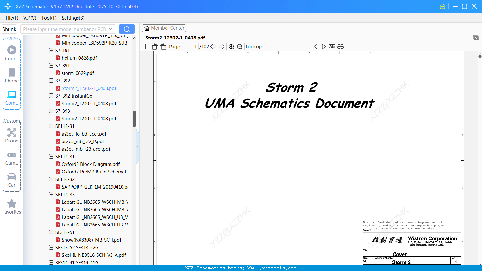Click the file tree scrollbar thumb
Screen dimensions: 482x271
(x=134, y=119)
